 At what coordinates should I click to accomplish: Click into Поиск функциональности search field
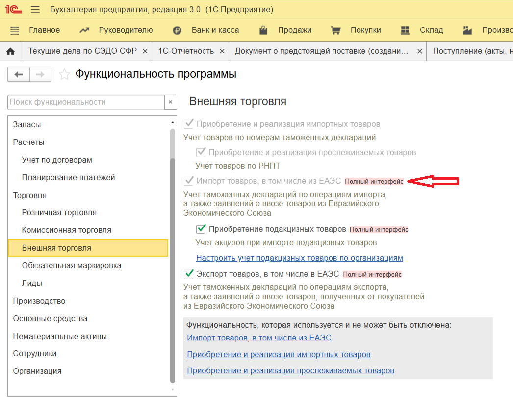coord(86,102)
